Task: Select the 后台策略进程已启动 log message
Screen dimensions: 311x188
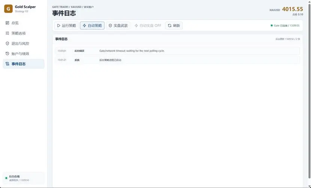Action: tap(110, 60)
